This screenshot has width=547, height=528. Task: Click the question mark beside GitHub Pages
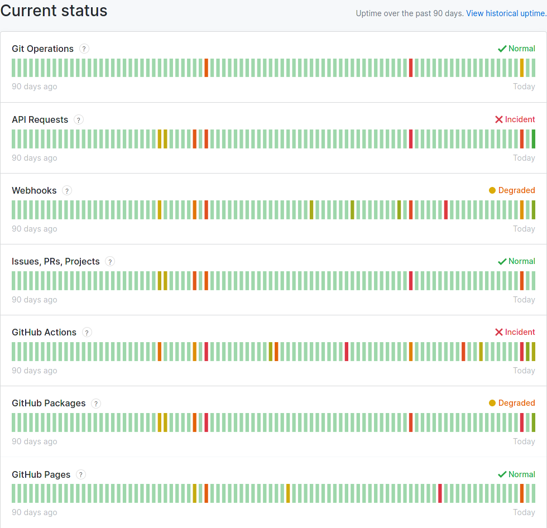click(81, 474)
